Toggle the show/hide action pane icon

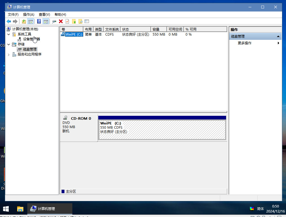point(46,21)
